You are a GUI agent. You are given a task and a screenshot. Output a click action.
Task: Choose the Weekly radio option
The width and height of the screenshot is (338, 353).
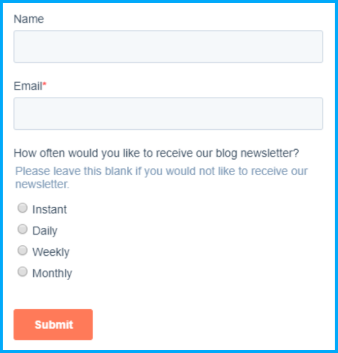click(22, 250)
